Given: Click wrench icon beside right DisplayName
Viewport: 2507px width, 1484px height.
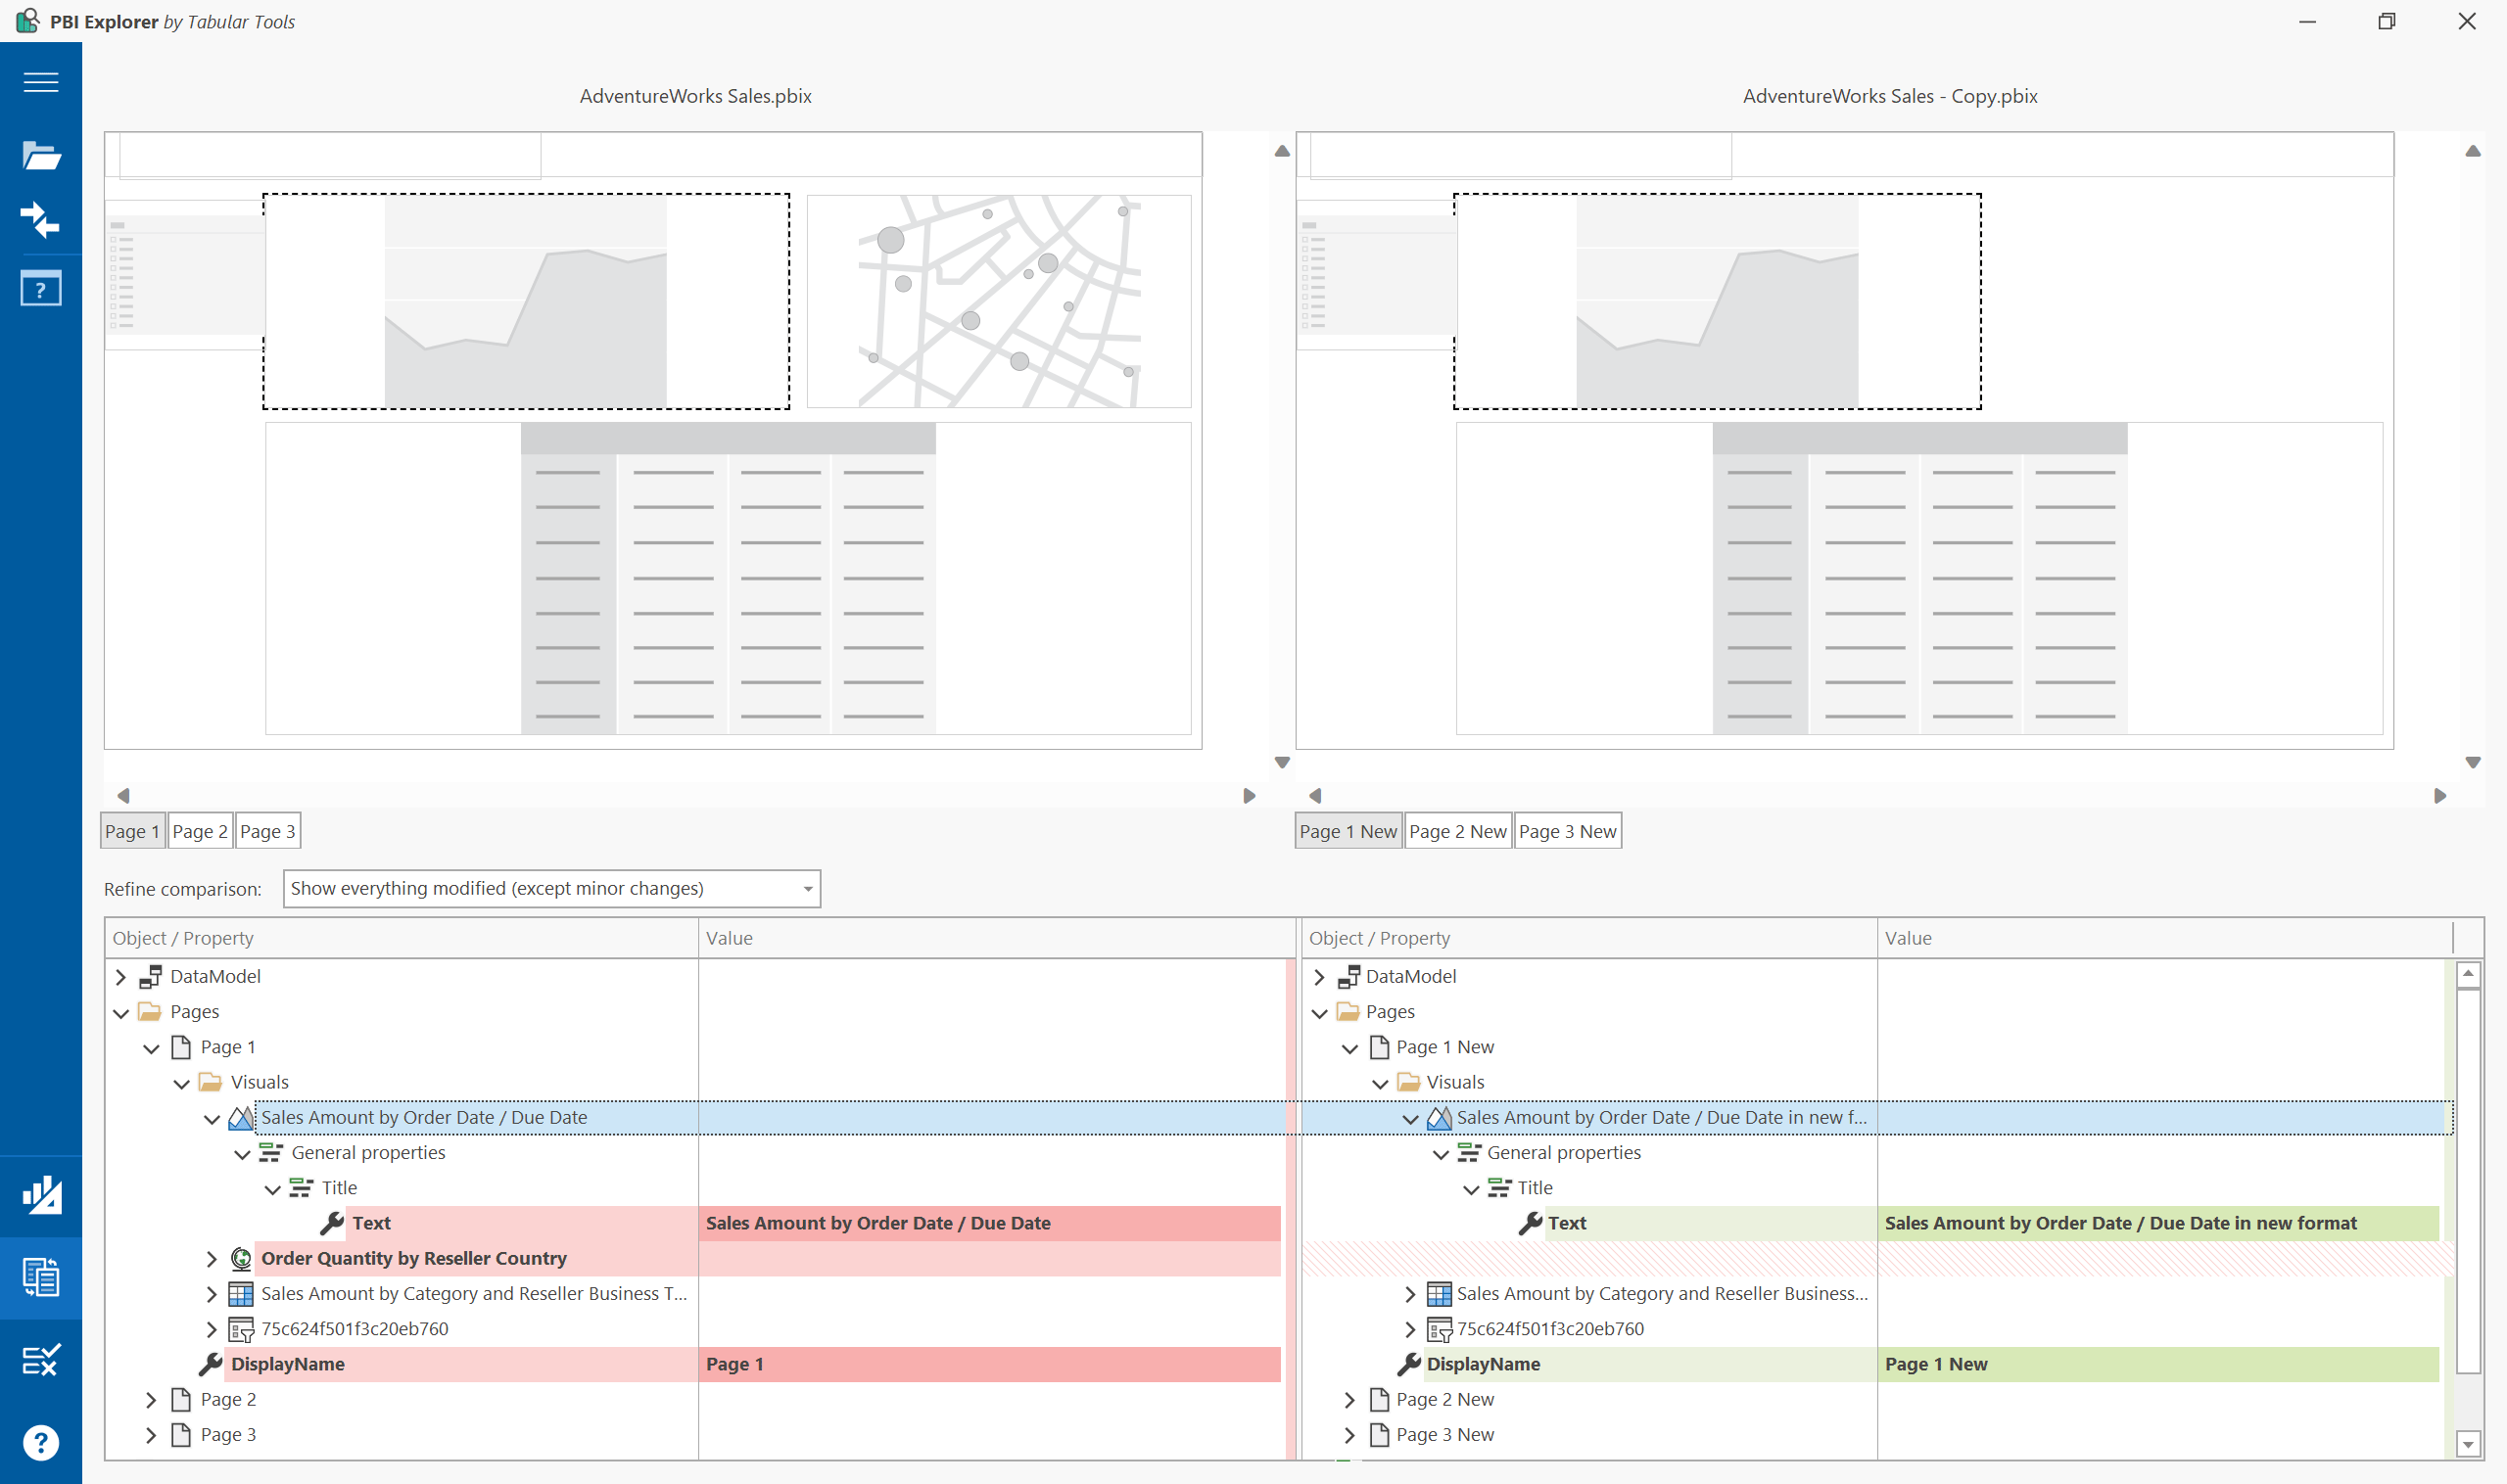Looking at the screenshot, I should click(1408, 1364).
